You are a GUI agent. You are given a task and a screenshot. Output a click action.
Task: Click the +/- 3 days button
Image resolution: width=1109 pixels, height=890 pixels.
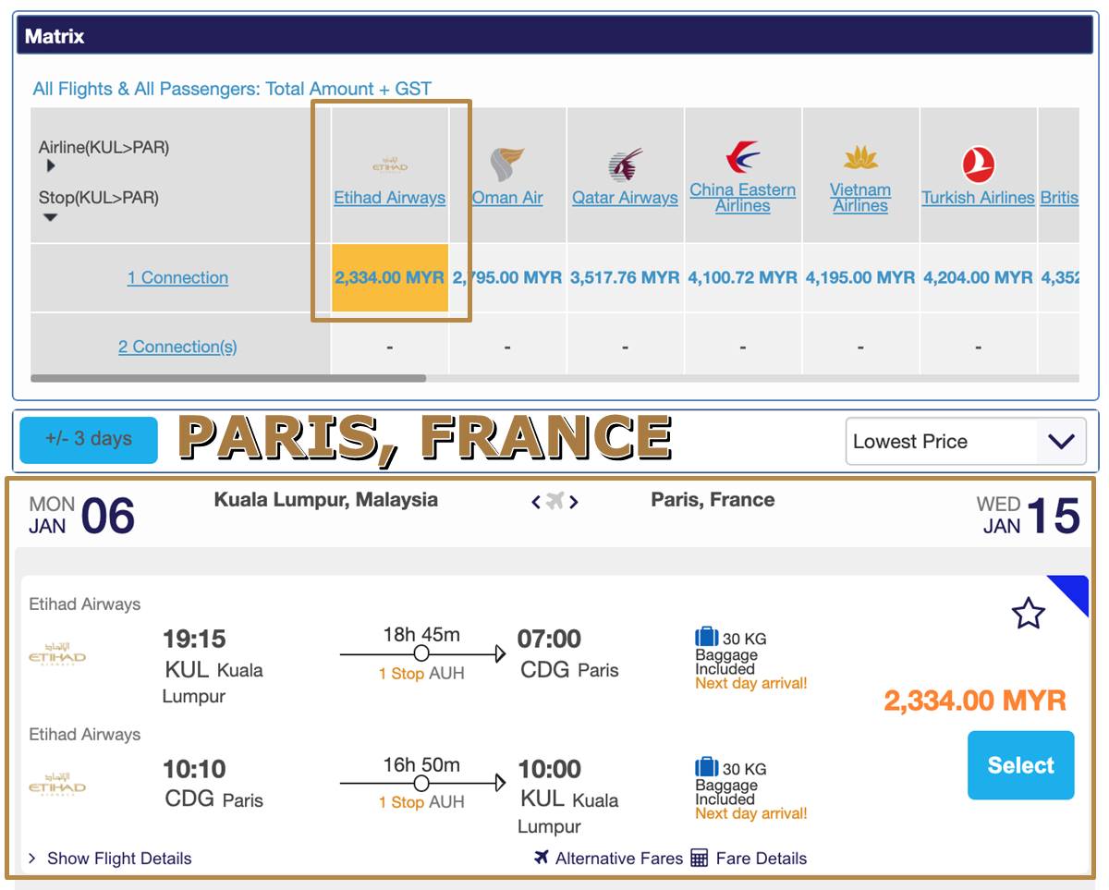coord(89,440)
